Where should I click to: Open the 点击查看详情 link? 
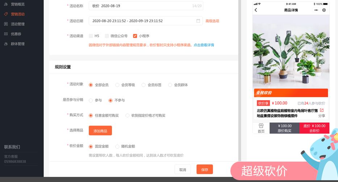click(204, 45)
